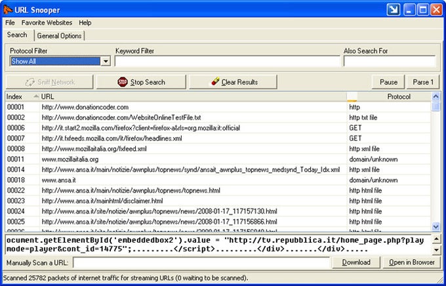Expand the Protocol Filter dropdown arrow

pyautogui.click(x=106, y=61)
